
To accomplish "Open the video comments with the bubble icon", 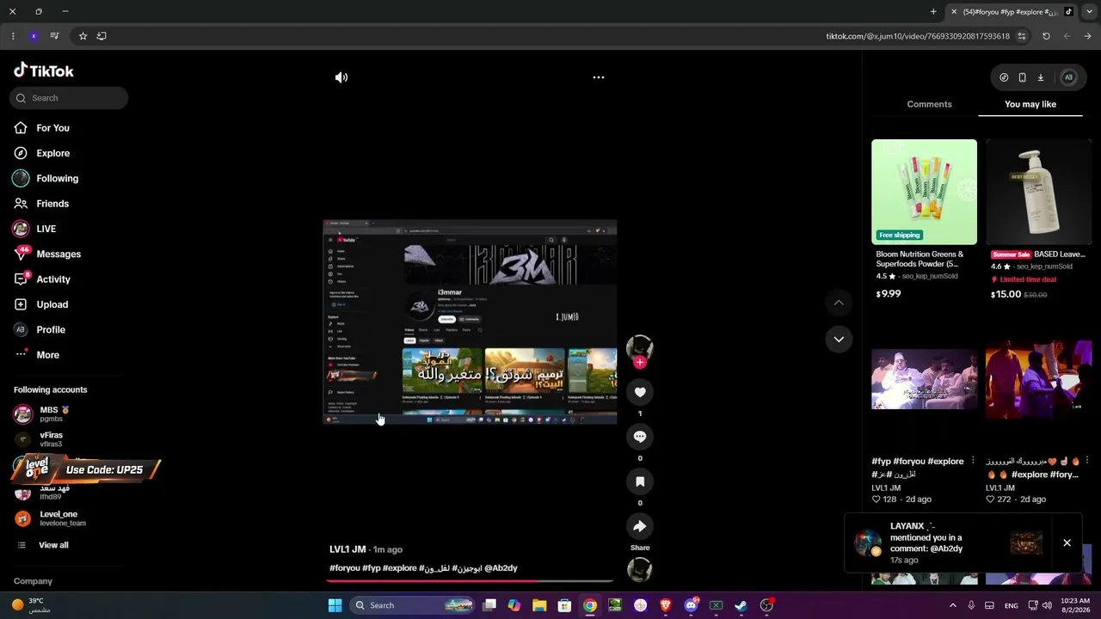I will click(x=640, y=437).
